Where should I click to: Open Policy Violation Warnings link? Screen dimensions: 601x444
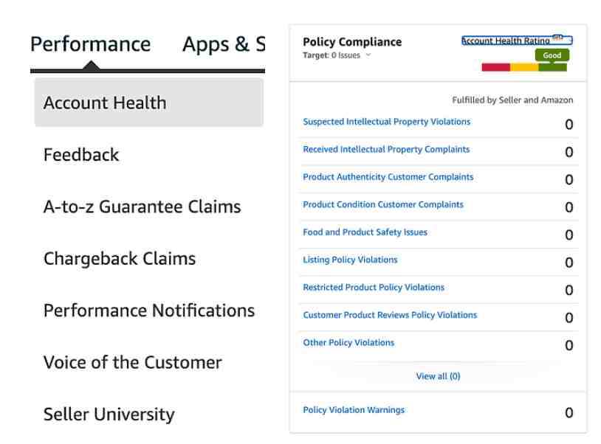pyautogui.click(x=354, y=410)
